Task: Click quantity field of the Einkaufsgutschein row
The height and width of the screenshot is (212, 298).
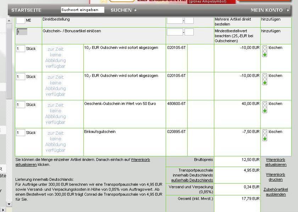Action: click(21, 133)
